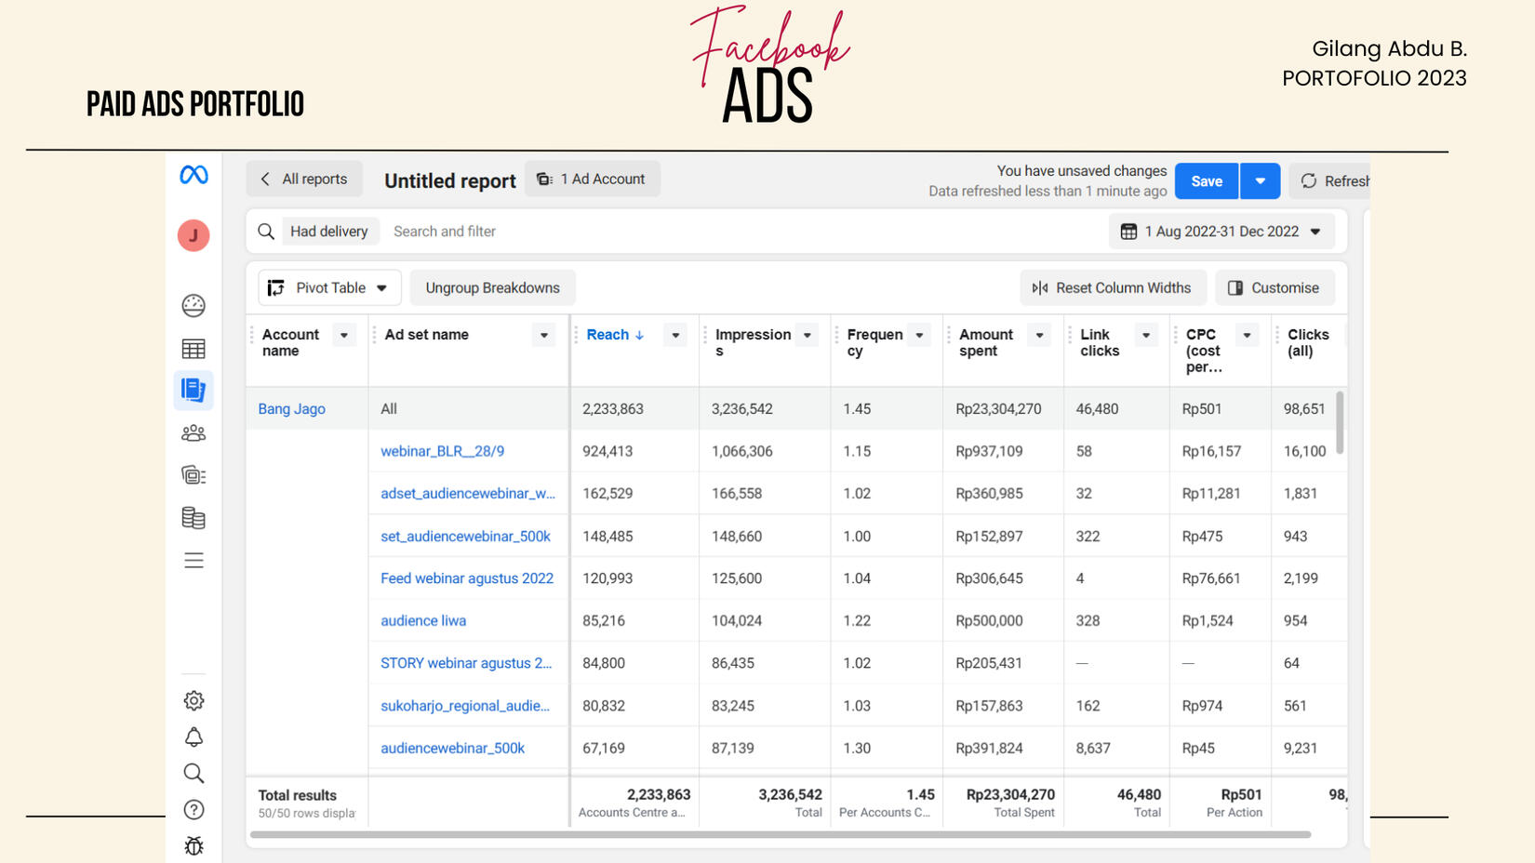Open the webinar_BLR__28/9 ad set link
This screenshot has width=1535, height=863.
(442, 451)
